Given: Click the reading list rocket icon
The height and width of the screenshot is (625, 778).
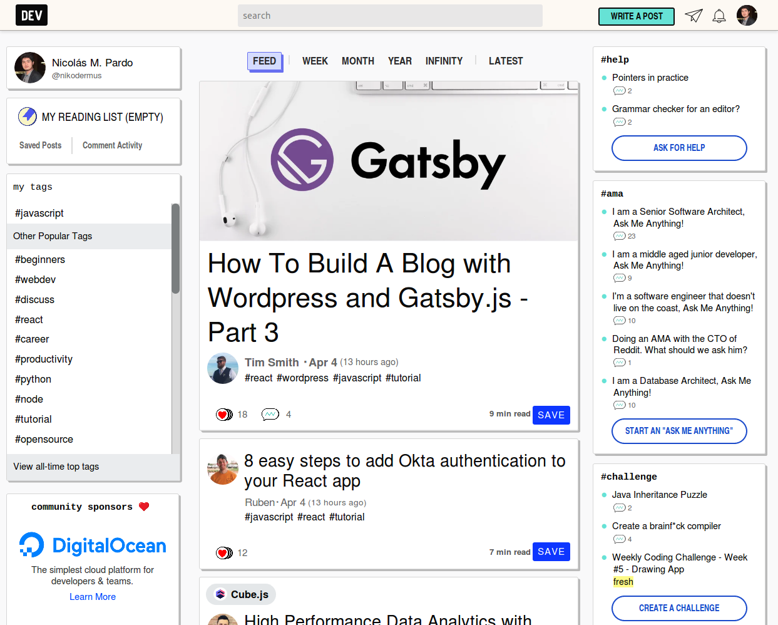Looking at the screenshot, I should click(27, 116).
